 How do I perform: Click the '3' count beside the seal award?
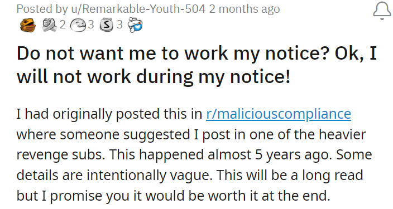[x=91, y=25]
